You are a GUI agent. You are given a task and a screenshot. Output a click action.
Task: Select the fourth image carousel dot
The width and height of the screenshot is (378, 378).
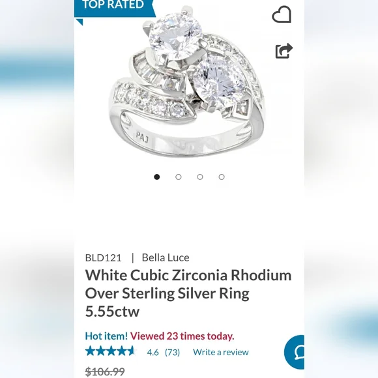pyautogui.click(x=222, y=177)
